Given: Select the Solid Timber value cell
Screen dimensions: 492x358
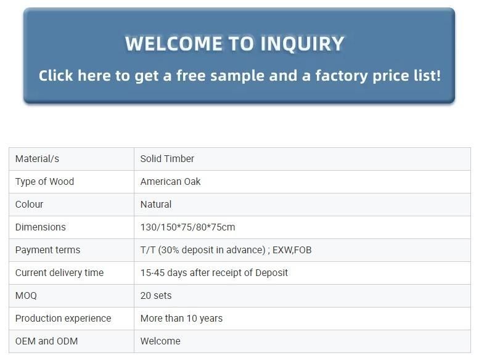Looking at the screenshot, I should point(302,159).
